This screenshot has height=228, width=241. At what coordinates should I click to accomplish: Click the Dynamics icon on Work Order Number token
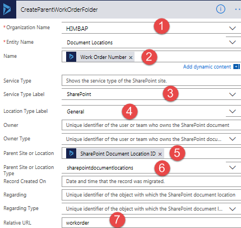tap(71, 57)
